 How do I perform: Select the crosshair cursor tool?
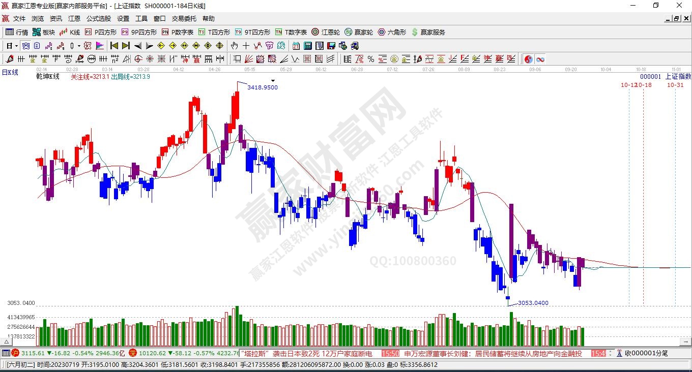(246, 46)
